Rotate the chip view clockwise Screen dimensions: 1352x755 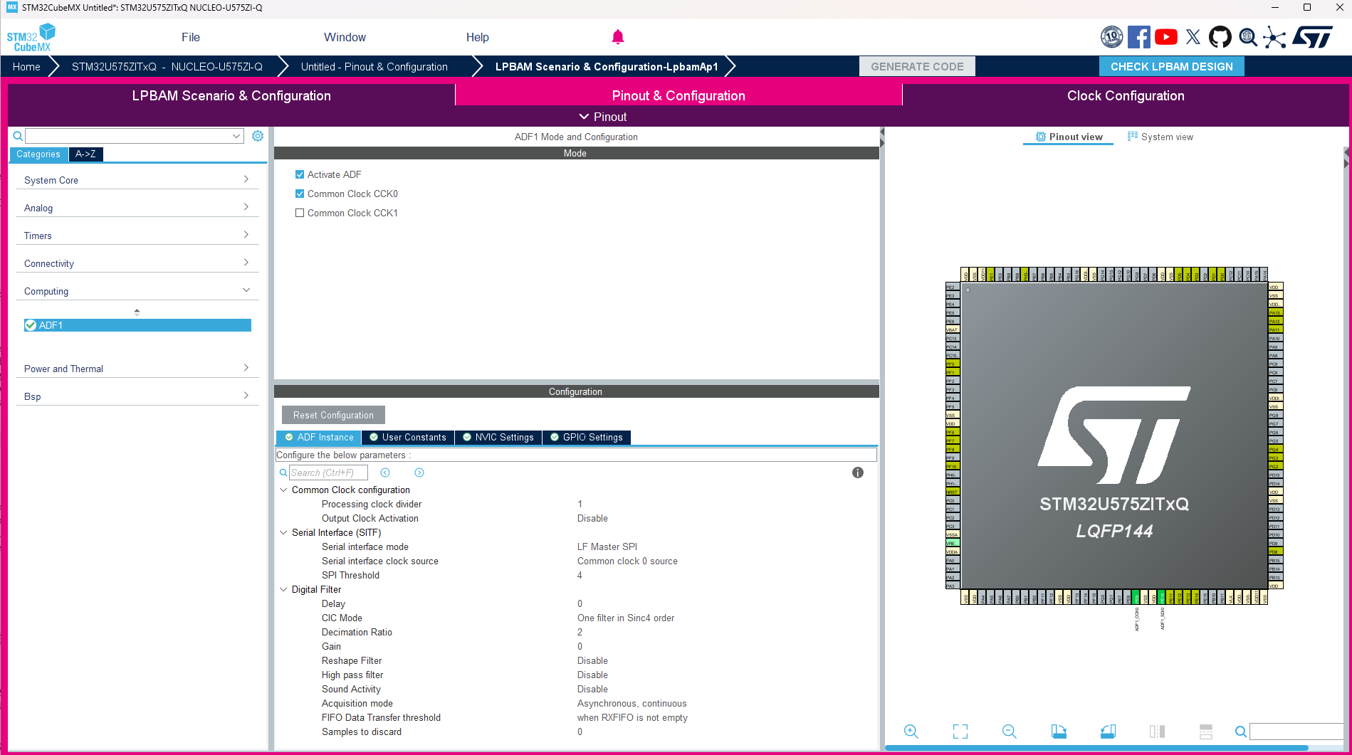[1058, 731]
